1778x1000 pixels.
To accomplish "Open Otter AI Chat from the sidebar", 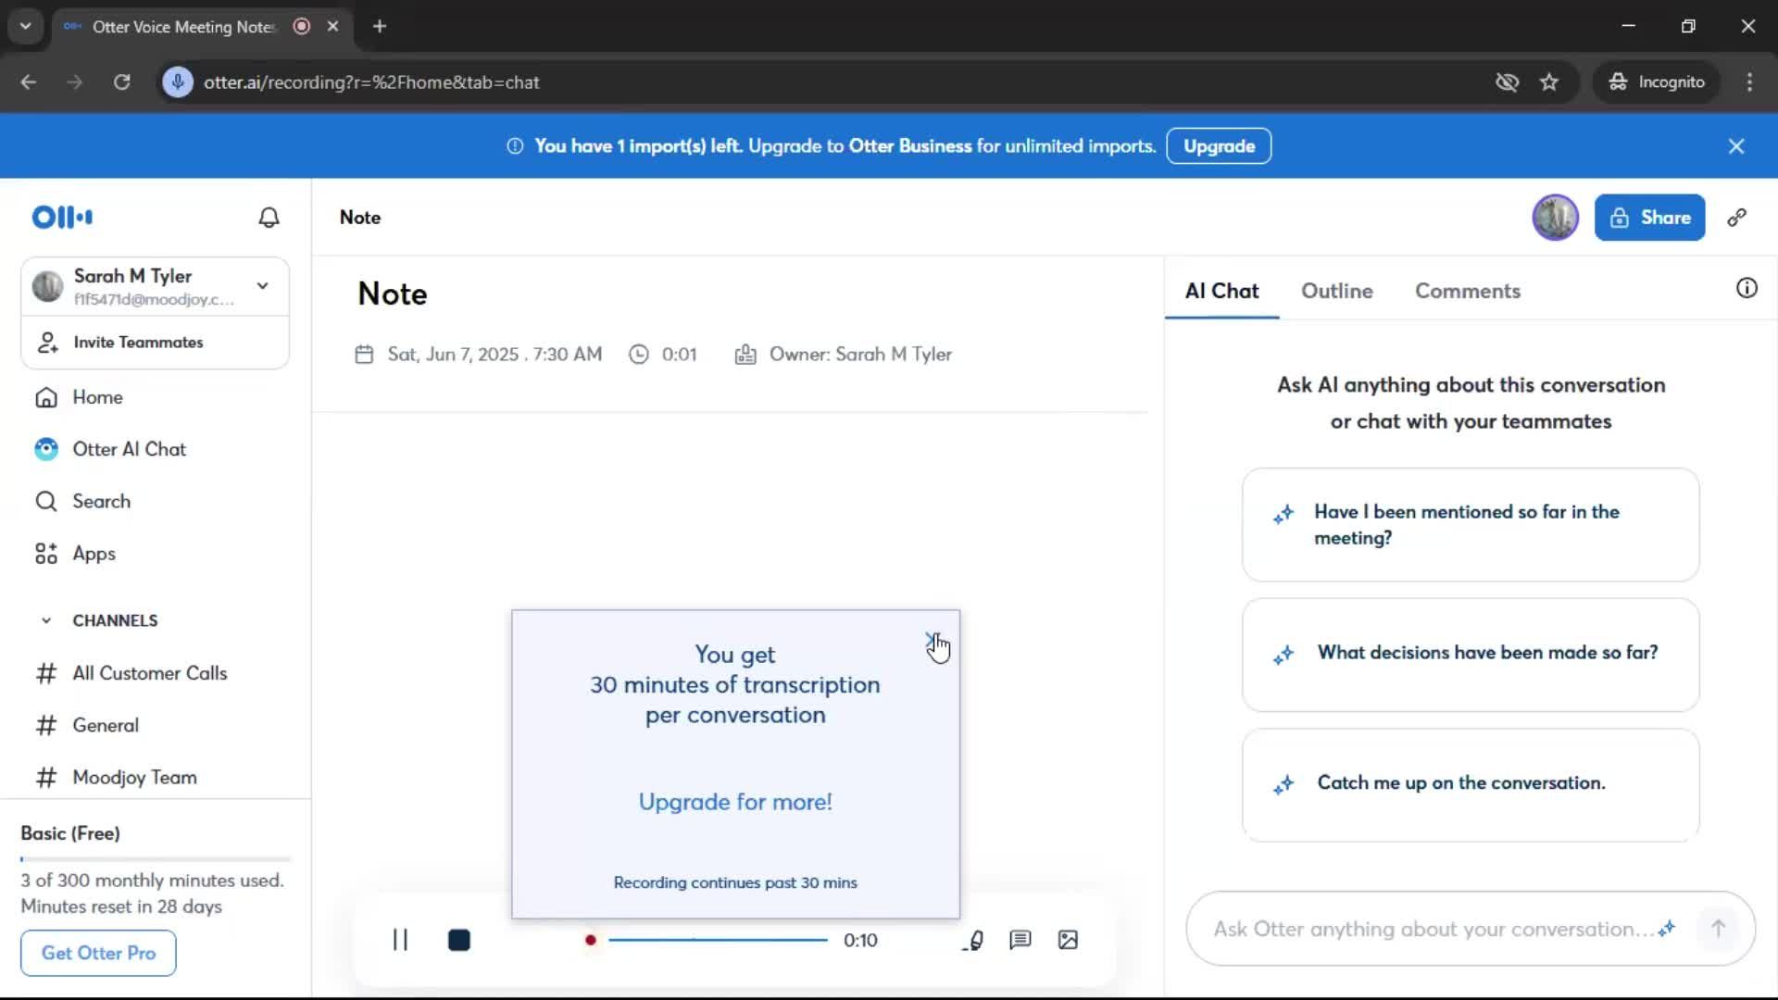I will coord(129,449).
